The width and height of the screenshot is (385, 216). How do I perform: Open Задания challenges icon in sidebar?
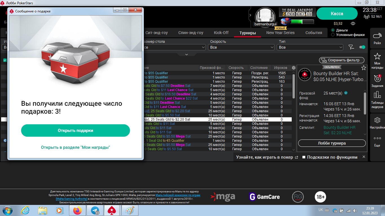377,81
